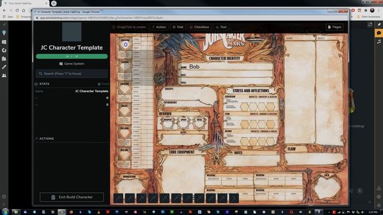The width and height of the screenshot is (383, 215).
Task: Click the taskbar clock
Action: (373, 212)
